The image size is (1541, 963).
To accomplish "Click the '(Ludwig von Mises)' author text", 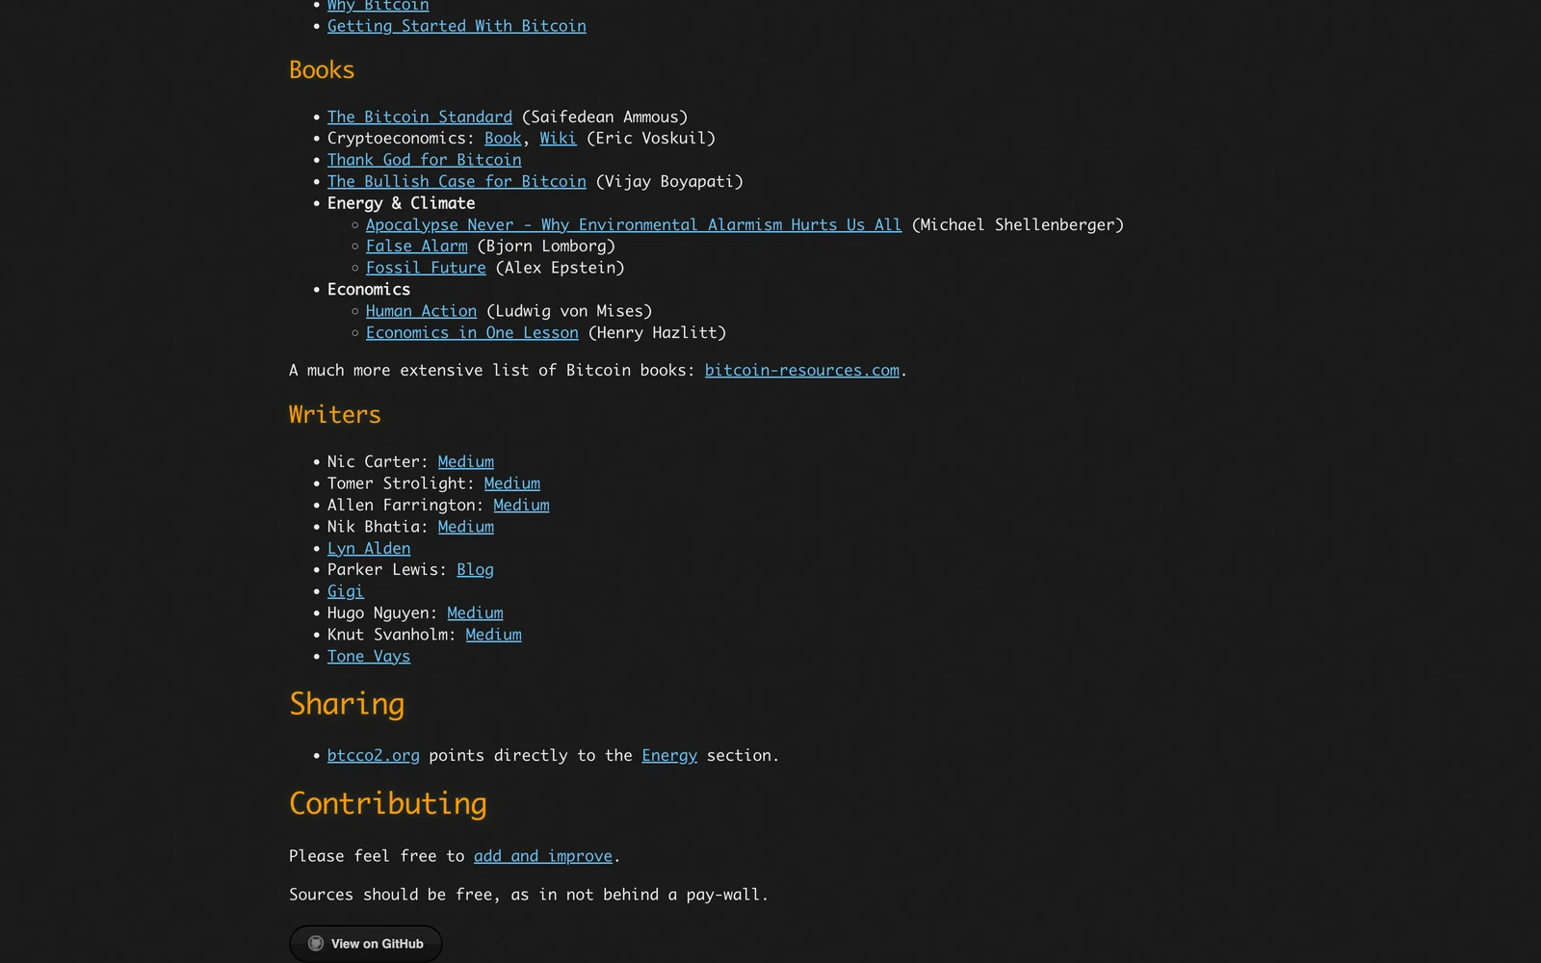I will click(569, 311).
